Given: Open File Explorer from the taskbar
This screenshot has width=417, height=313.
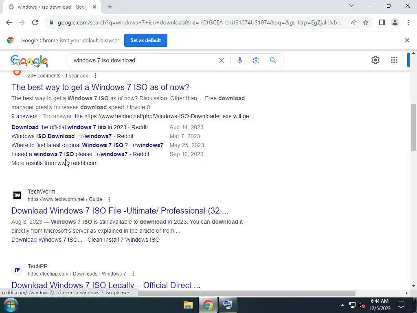Looking at the screenshot, I should click(x=188, y=305).
